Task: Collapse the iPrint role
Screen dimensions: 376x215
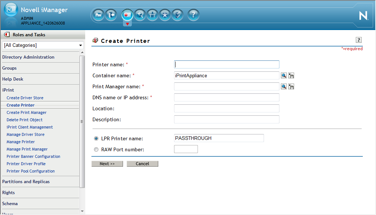Action: (x=8, y=90)
